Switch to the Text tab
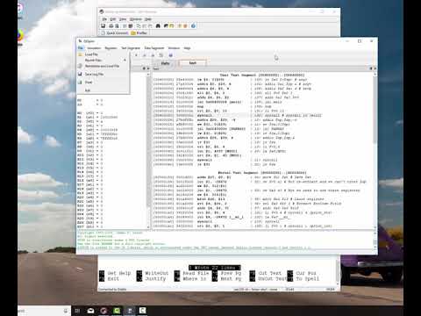This screenshot has height=316, width=421. (192, 63)
